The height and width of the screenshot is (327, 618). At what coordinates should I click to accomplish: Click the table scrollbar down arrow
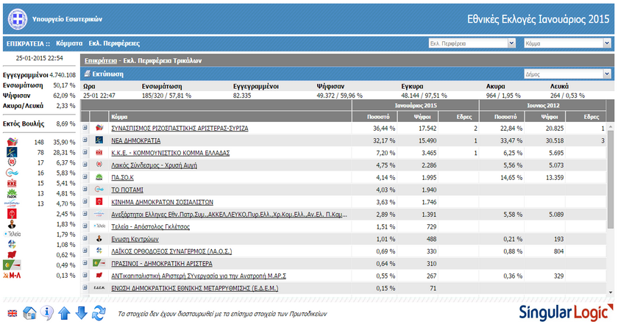610,292
